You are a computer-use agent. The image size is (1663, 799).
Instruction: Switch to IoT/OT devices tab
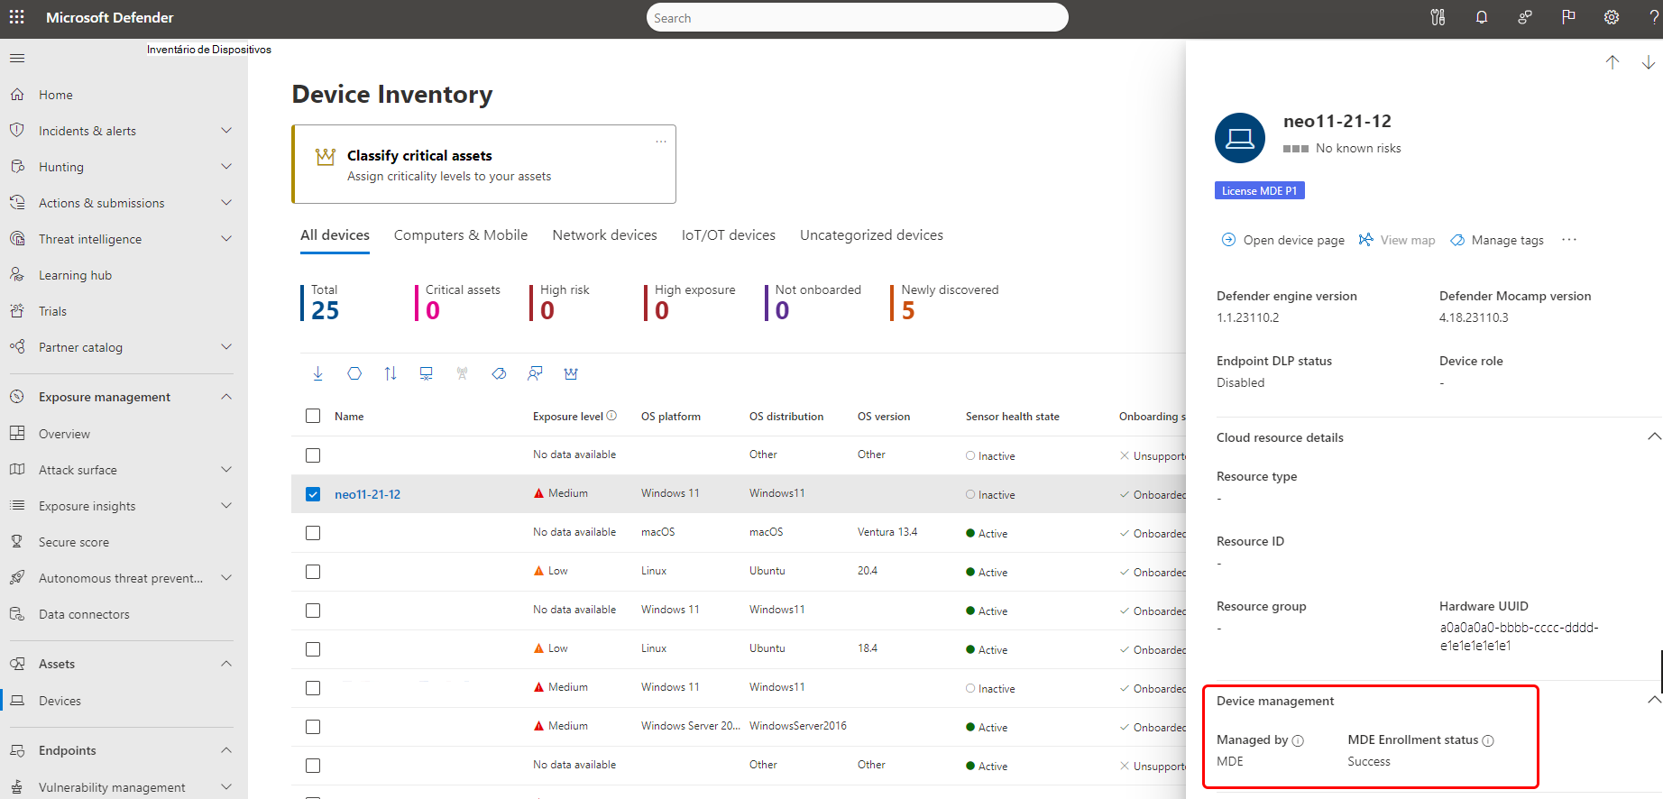tap(729, 235)
